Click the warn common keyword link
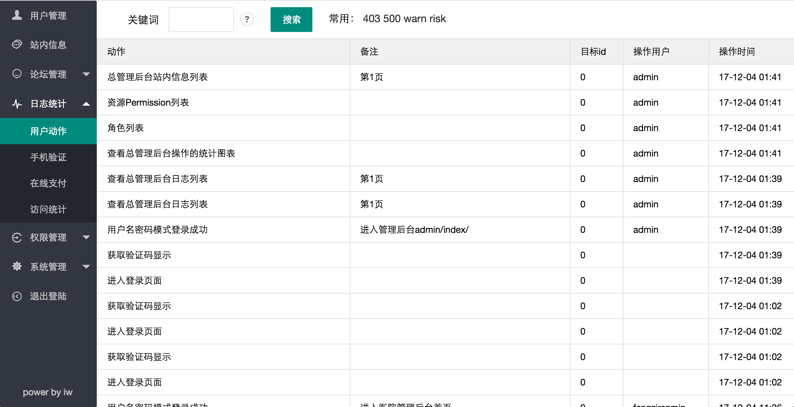794x407 pixels. tap(415, 19)
